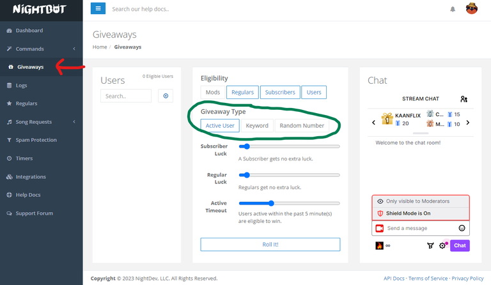
Task: Open Spam Protection from the sidebar
Action: (x=36, y=140)
